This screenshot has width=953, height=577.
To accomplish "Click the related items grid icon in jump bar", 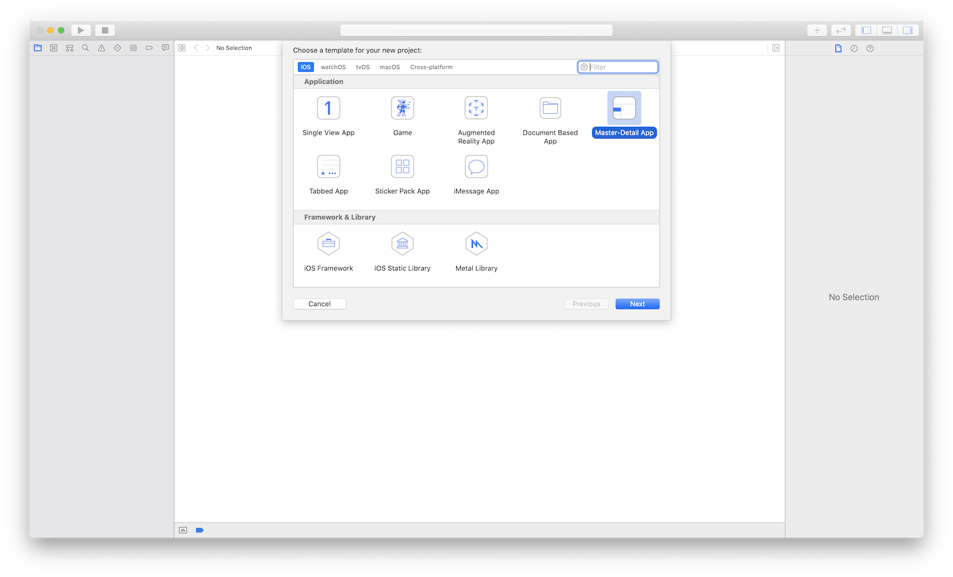I will click(182, 48).
